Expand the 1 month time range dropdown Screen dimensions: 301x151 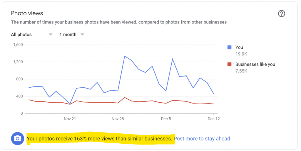(x=68, y=35)
